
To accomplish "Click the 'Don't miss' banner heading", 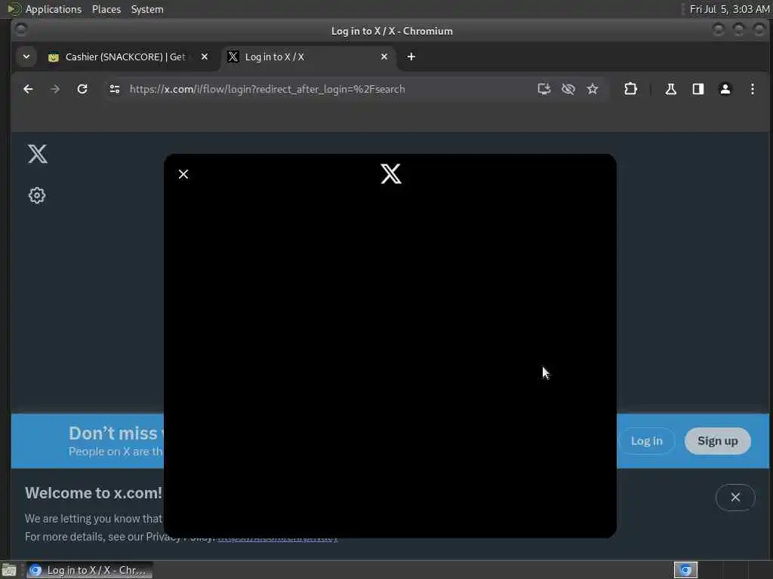I will (116, 433).
